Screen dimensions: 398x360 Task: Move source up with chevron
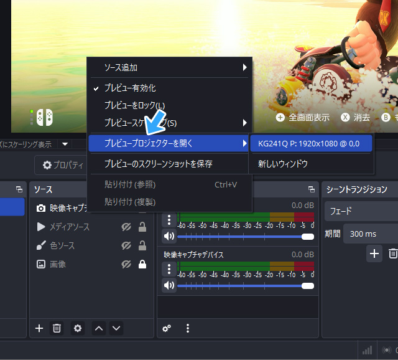click(99, 328)
